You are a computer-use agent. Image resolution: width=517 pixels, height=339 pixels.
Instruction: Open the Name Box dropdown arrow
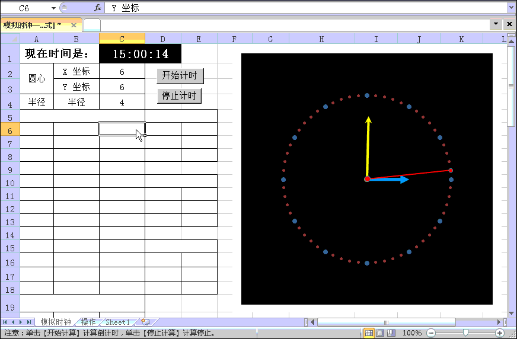coord(53,8)
